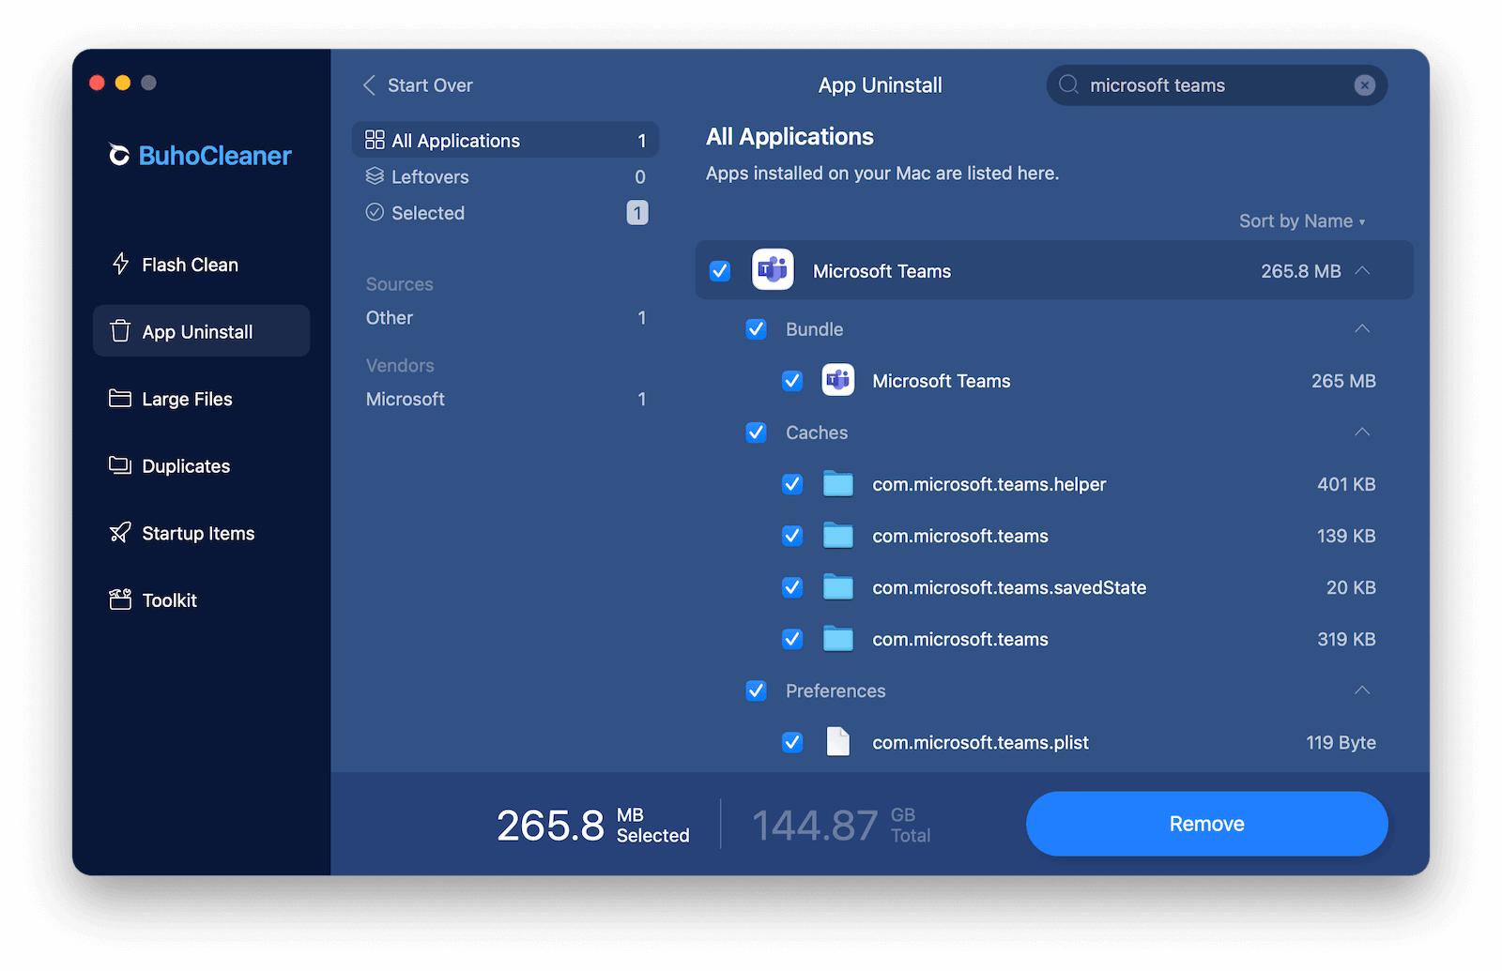Collapse the Bundle section
1502x971 pixels.
coord(1361,329)
